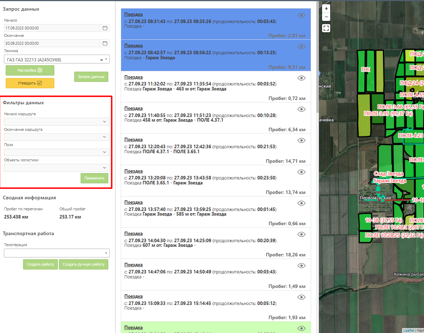The height and width of the screenshot is (333, 424).
Task: Zoom out on the map
Action: click(326, 17)
